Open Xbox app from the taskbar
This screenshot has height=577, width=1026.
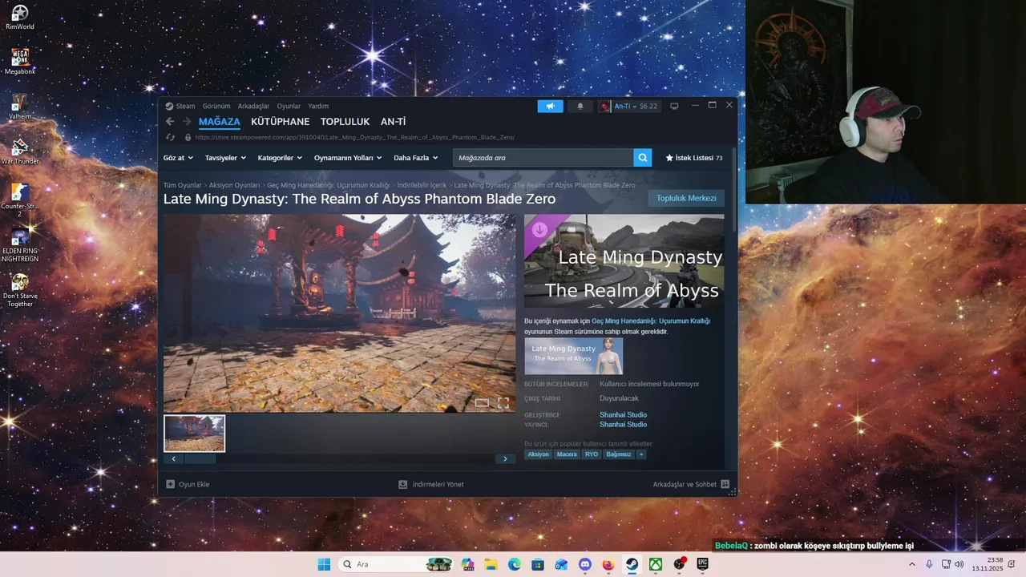[656, 564]
